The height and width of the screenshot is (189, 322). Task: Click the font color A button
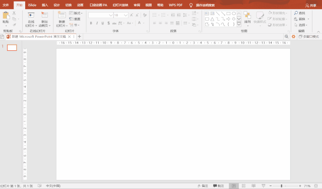tap(139, 23)
